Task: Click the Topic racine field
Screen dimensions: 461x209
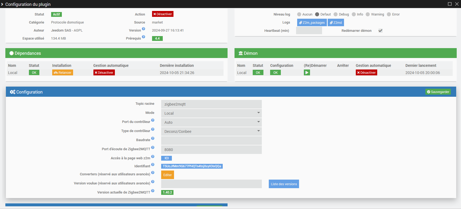Action: click(x=211, y=104)
